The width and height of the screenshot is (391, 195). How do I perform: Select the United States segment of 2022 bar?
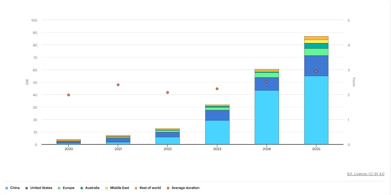click(x=167, y=135)
